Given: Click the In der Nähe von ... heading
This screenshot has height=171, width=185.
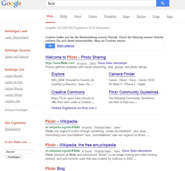Looking at the screenshot, I should (18, 142).
